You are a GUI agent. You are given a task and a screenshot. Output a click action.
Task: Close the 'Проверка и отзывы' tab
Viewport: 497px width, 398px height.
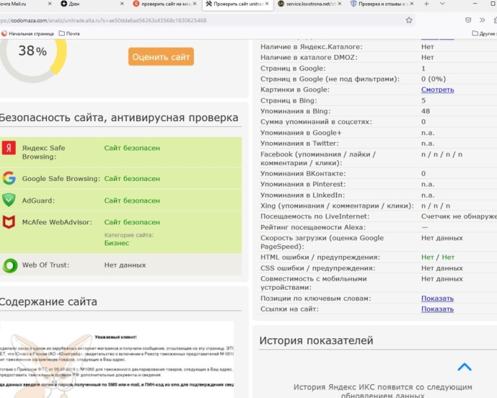[x=411, y=4]
